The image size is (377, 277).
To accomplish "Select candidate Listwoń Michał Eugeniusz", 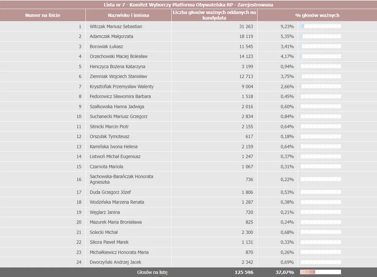I will pyautogui.click(x=115, y=157).
